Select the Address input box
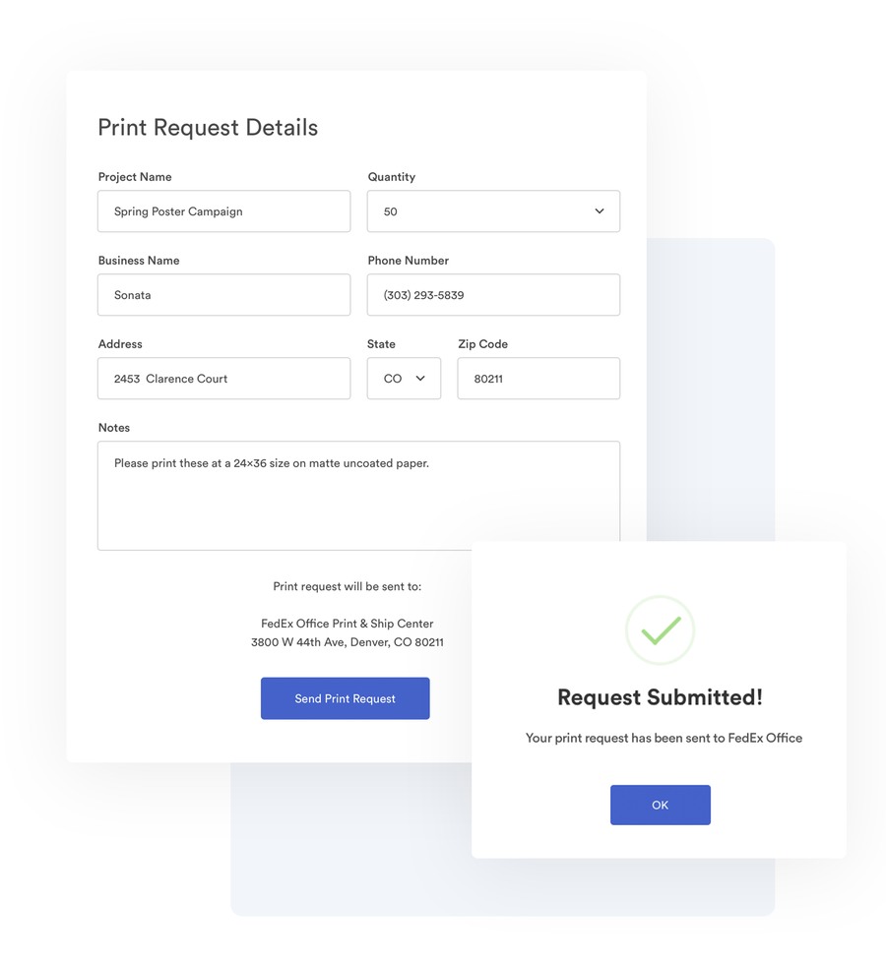 click(224, 379)
